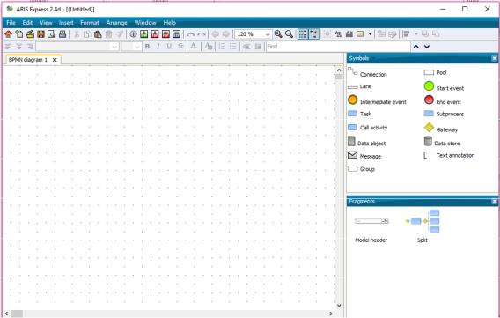The height and width of the screenshot is (318, 500).
Task: Open the Arrange menu
Action: tap(117, 23)
